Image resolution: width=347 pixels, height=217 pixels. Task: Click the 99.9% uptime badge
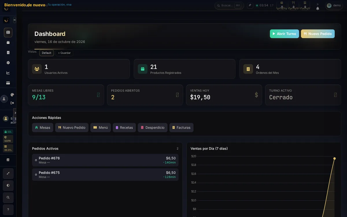point(8,148)
